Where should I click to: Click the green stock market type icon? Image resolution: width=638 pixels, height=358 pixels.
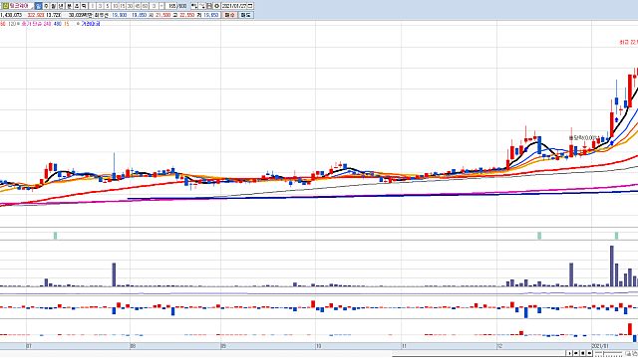tap(6, 6)
